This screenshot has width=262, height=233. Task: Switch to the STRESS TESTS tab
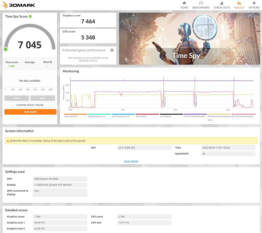click(x=222, y=8)
